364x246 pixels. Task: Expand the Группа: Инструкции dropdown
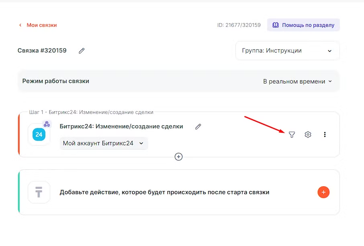click(287, 51)
